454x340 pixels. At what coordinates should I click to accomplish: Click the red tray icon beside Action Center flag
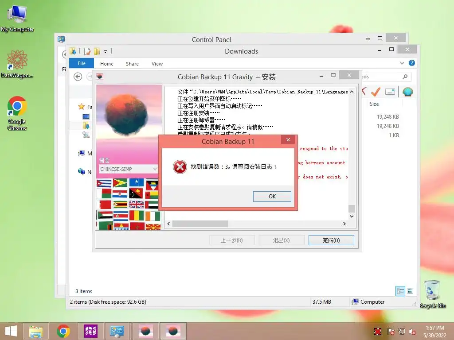[378, 331]
